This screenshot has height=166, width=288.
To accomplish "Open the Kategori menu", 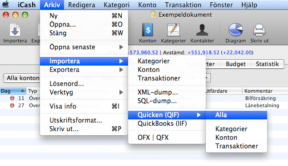I will tap(116, 5).
